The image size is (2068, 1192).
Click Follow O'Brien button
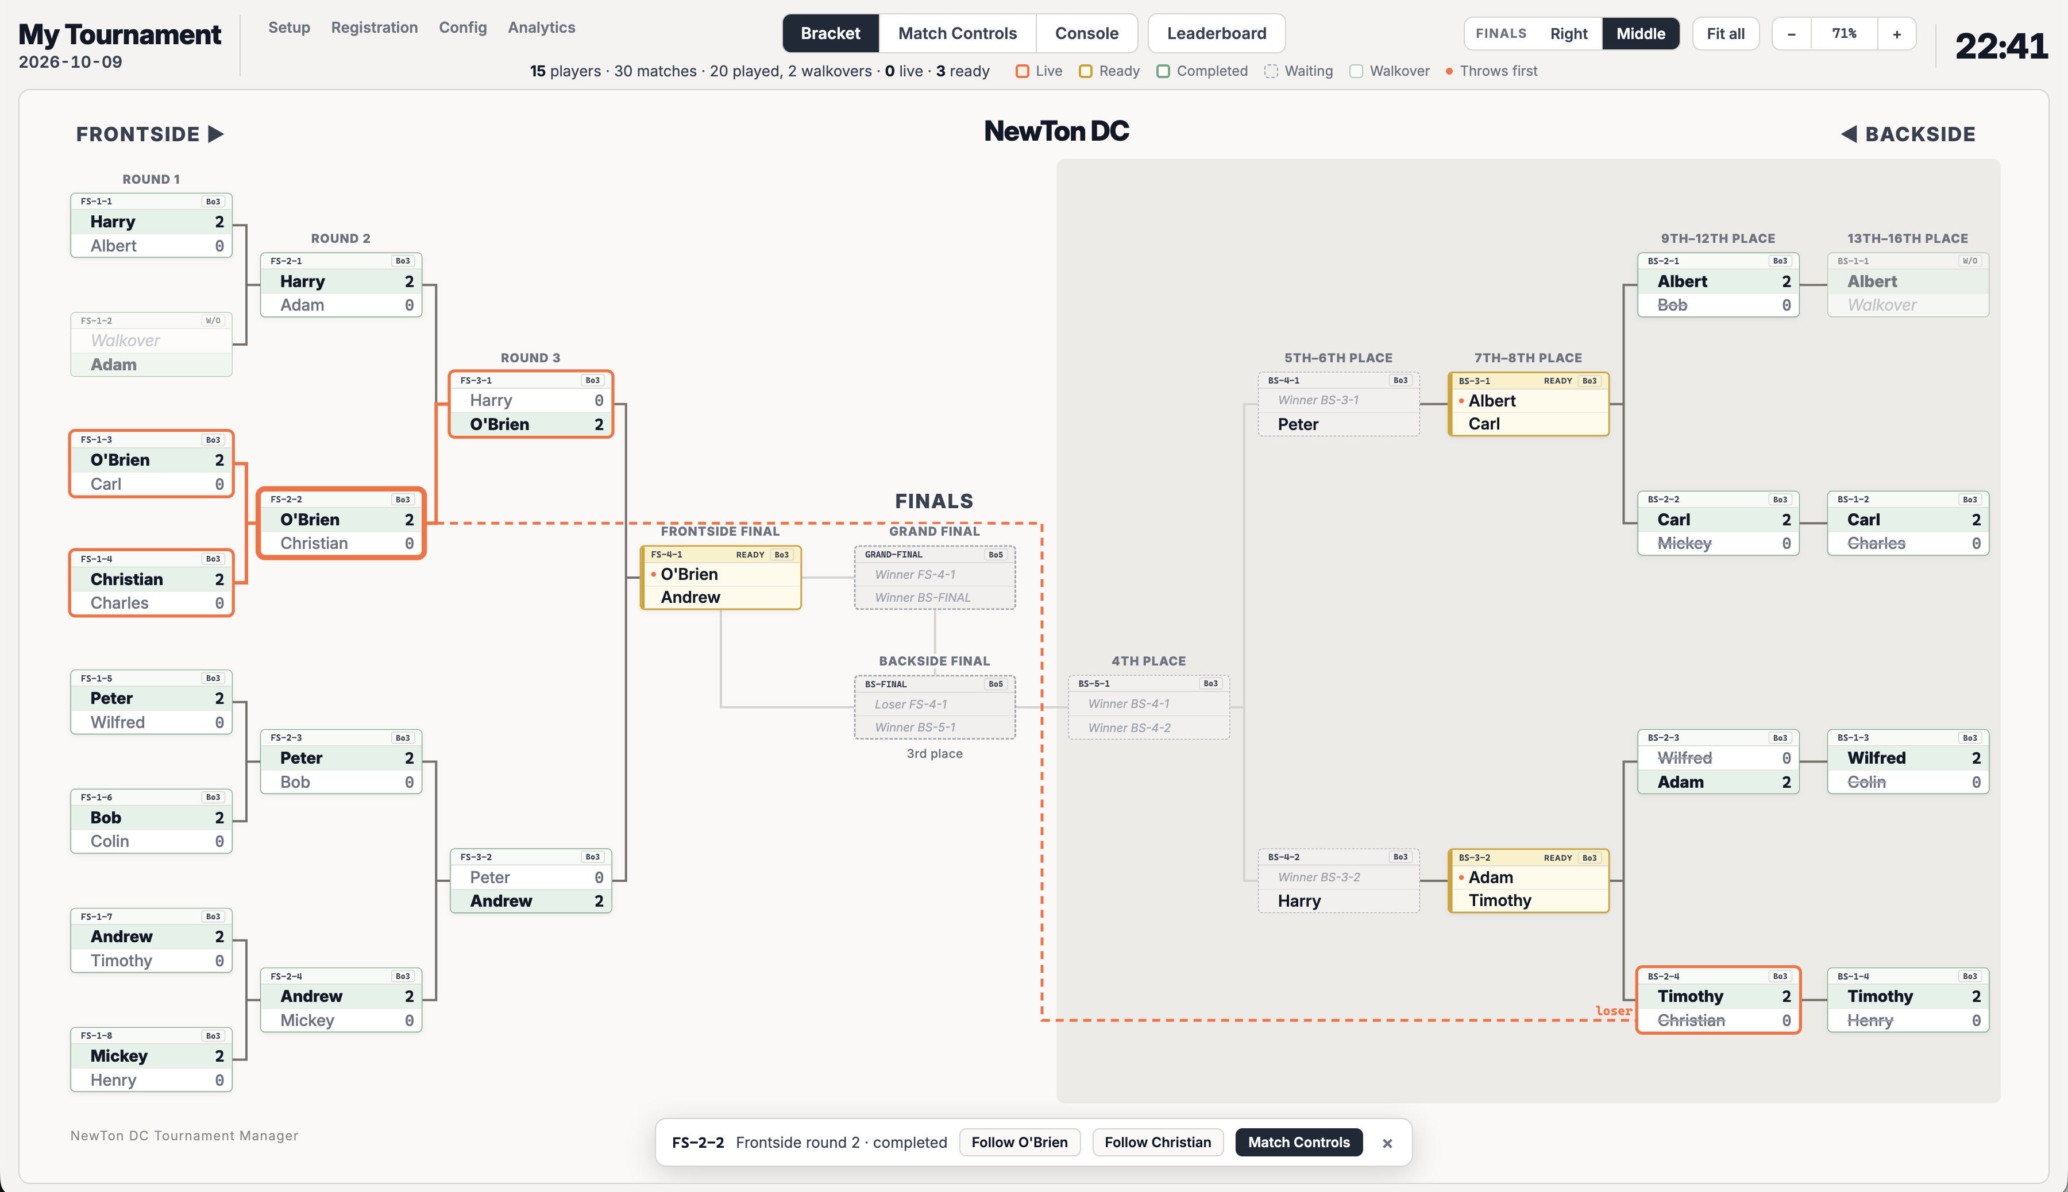(1020, 1142)
